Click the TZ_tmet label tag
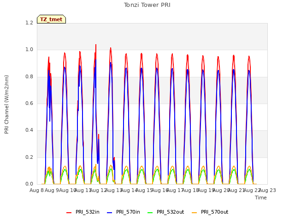 (x=51, y=19)
